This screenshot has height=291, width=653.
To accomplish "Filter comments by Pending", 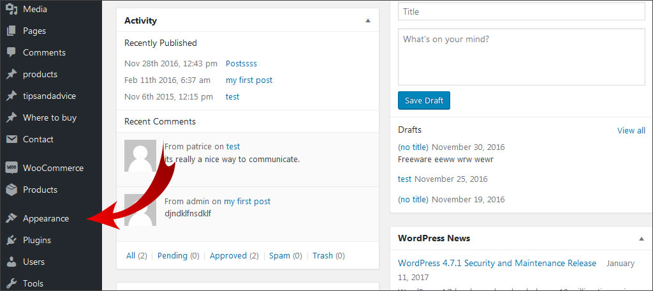I will point(172,255).
